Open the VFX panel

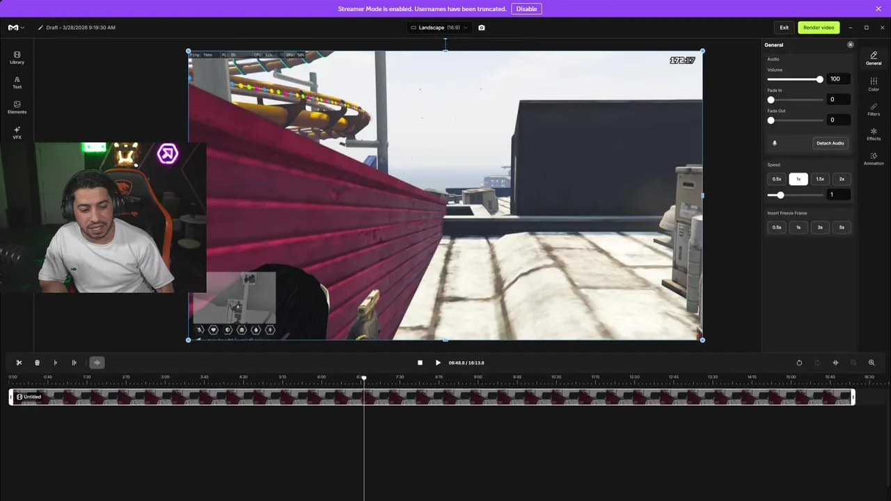click(x=17, y=132)
